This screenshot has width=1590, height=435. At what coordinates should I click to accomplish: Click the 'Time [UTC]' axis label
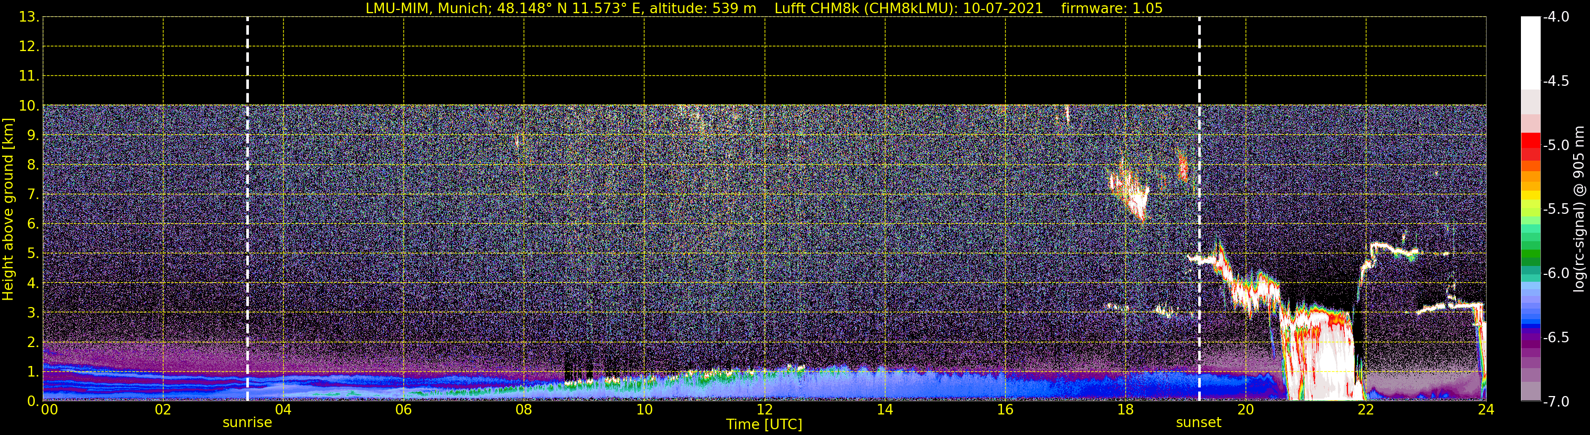click(x=764, y=424)
